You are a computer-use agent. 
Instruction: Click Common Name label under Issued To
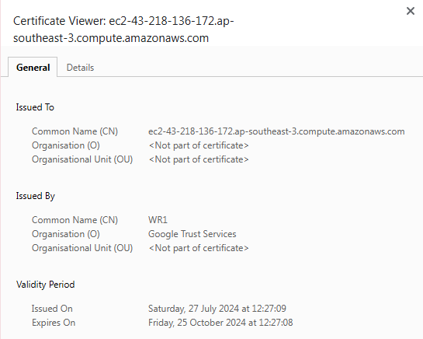pyautogui.click(x=75, y=131)
